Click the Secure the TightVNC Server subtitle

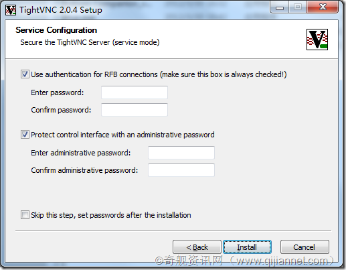pos(90,42)
